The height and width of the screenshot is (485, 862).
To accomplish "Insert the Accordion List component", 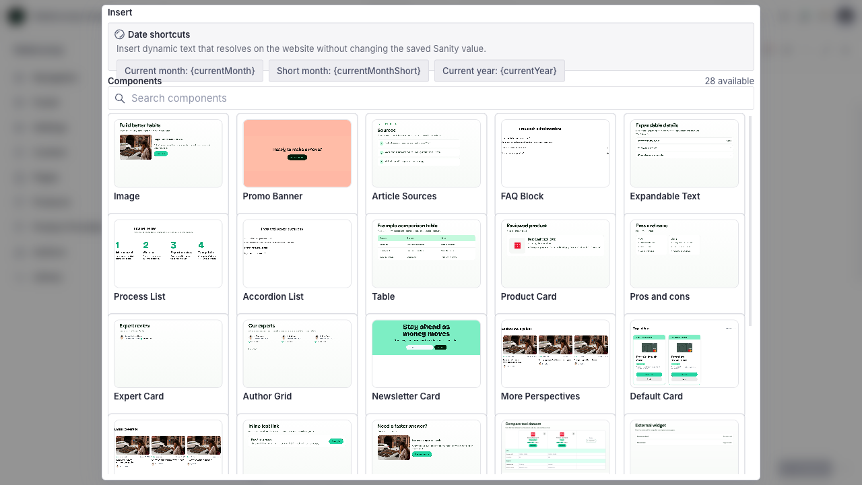I will 297,263.
